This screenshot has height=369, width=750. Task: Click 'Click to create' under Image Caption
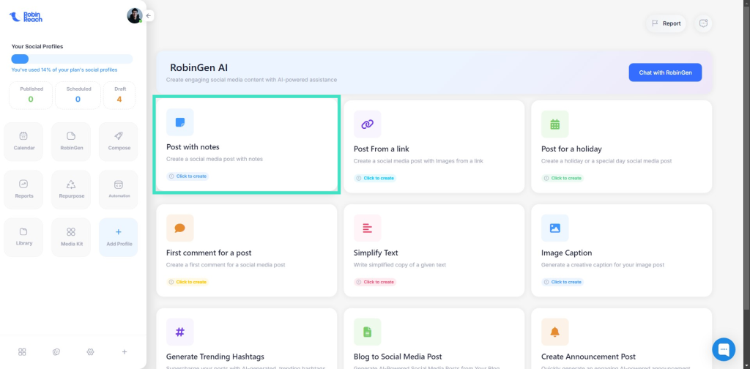[x=562, y=282]
